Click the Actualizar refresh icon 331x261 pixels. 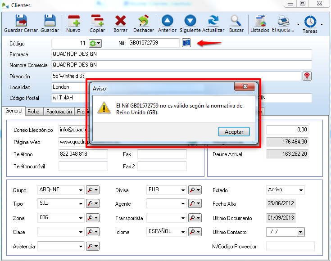213,21
